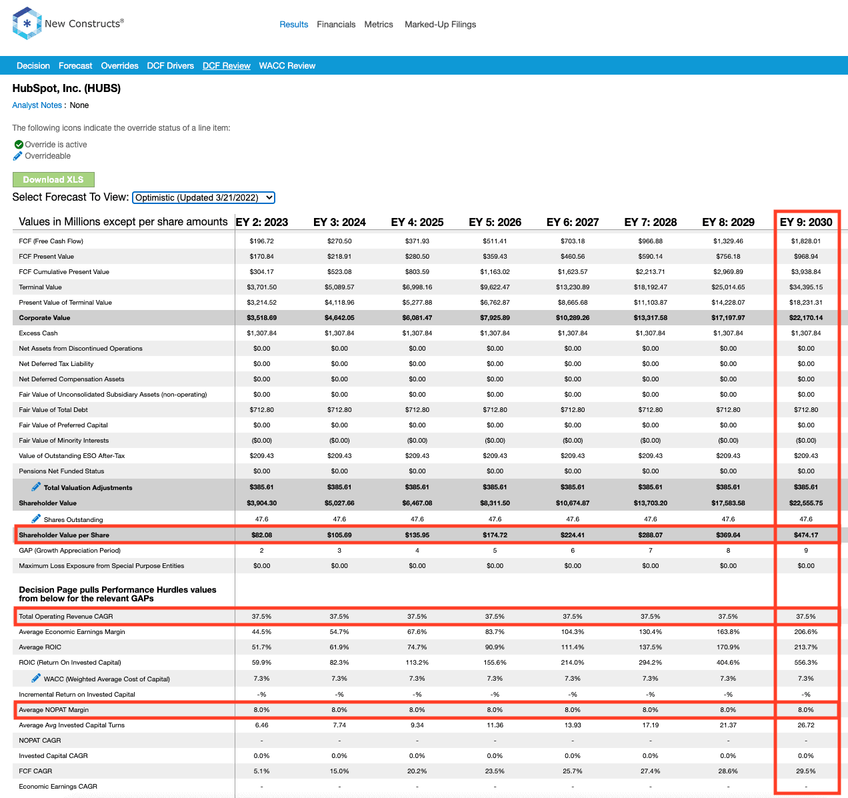This screenshot has width=848, height=798.
Task: Open the Metrics top navigation item
Action: (x=379, y=25)
